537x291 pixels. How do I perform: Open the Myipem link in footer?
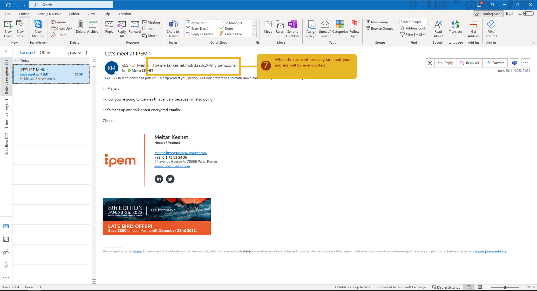coord(137,252)
